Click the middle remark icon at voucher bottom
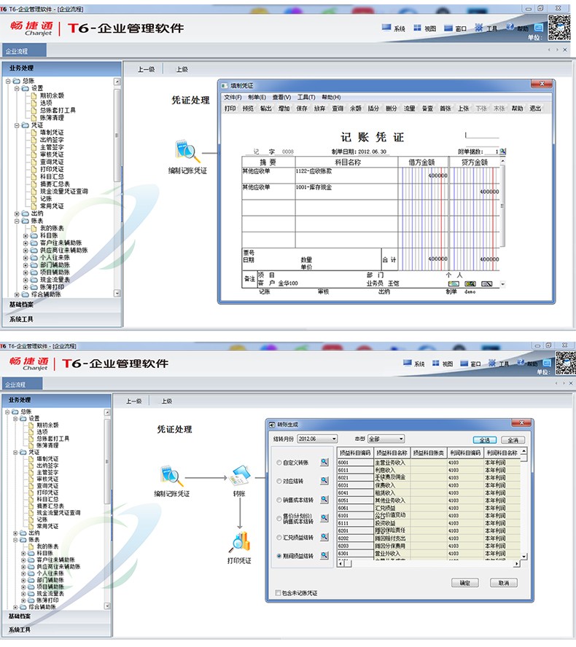 click(x=470, y=284)
